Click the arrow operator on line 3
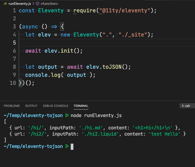The height and width of the screenshot is (167, 195). [54, 27]
